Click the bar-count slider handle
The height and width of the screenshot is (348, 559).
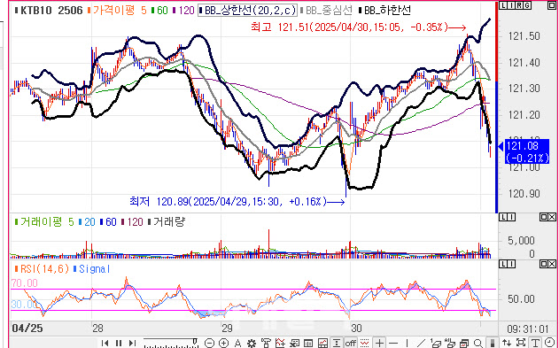195,342
